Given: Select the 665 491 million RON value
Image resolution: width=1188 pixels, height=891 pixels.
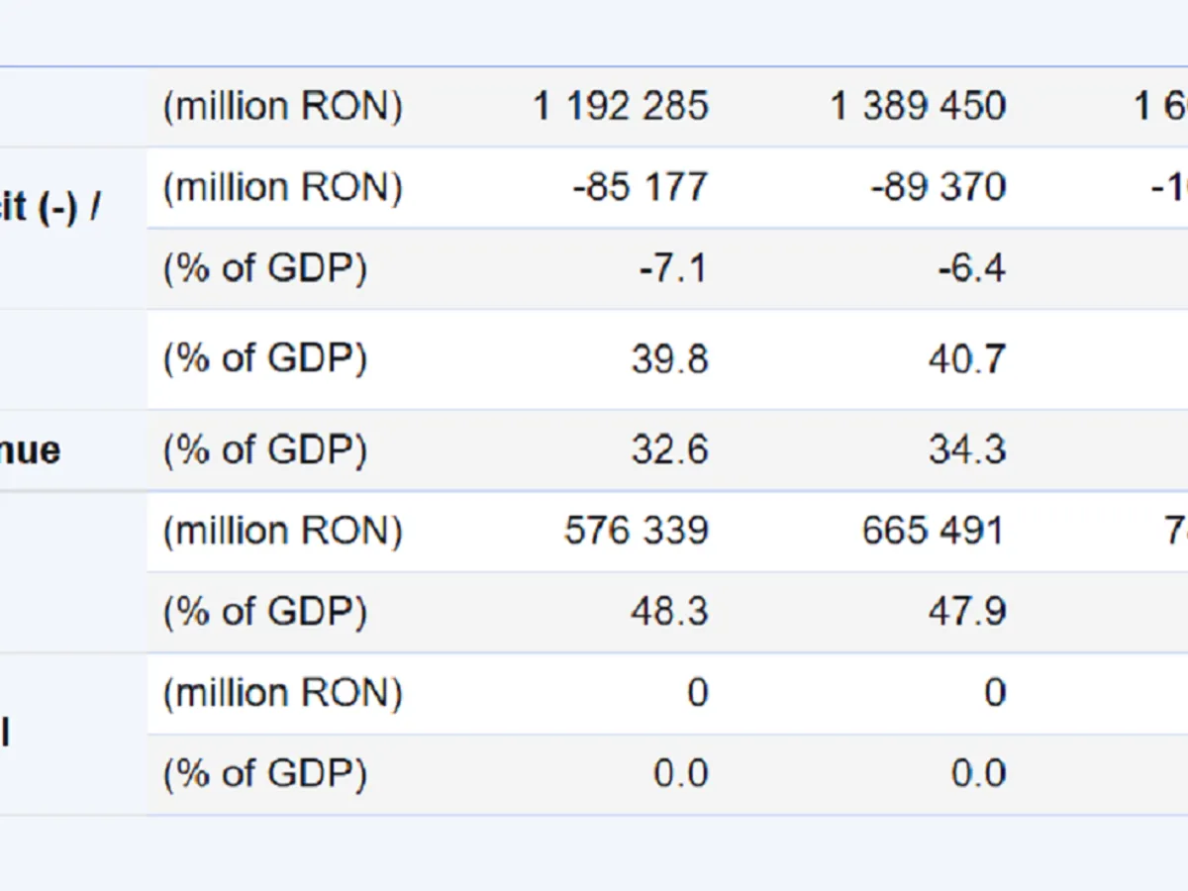Looking at the screenshot, I should (933, 532).
